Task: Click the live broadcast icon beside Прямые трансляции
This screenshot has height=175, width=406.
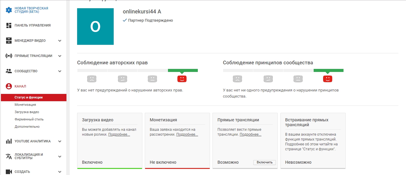Action: coord(9,56)
